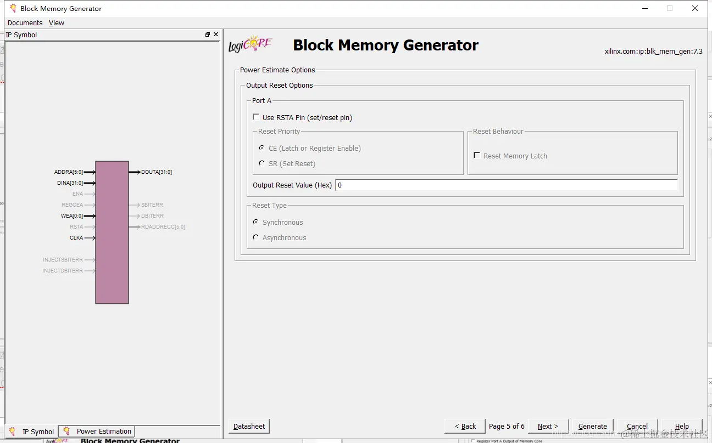Minimize the Block Memory Generator window
The image size is (712, 443).
coord(644,8)
